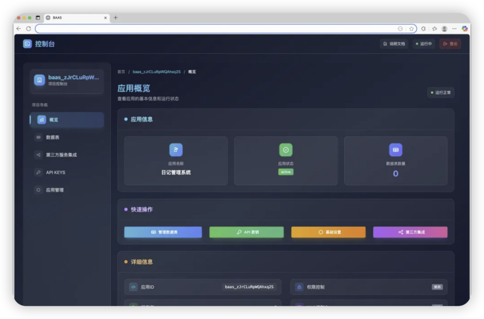The height and width of the screenshot is (319, 484).
Task: Click the 权限控制 lock icon
Action: click(x=299, y=287)
